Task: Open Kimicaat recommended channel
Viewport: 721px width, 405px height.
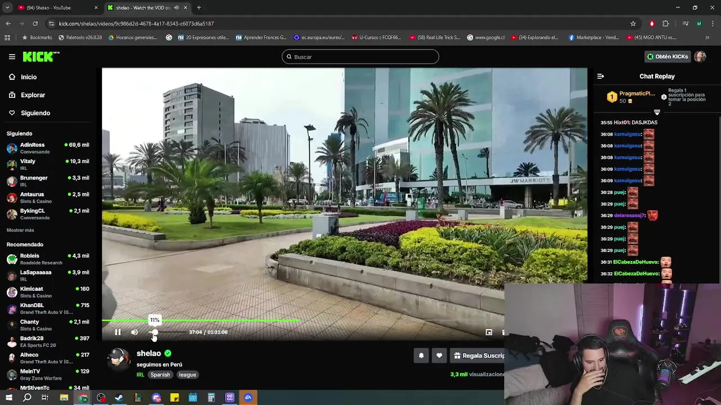Action: pos(48,292)
